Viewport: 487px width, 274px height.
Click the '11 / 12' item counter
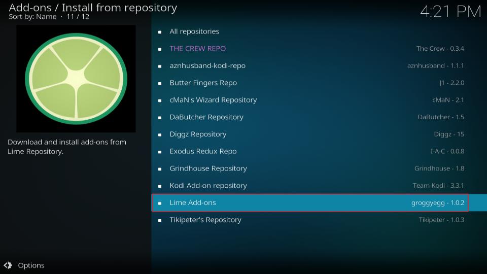(x=78, y=17)
